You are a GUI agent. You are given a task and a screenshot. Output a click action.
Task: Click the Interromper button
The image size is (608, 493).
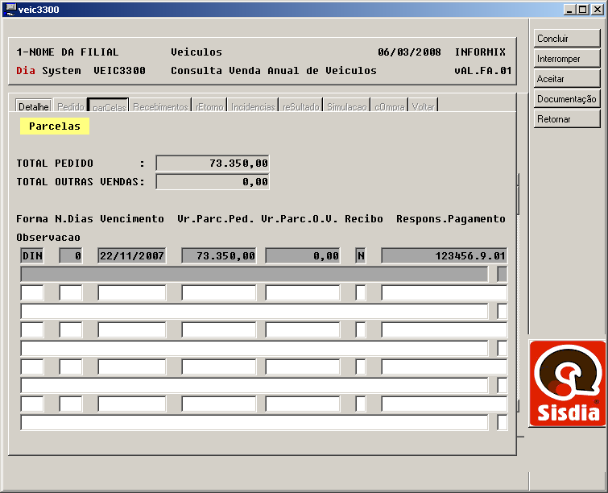(x=567, y=59)
